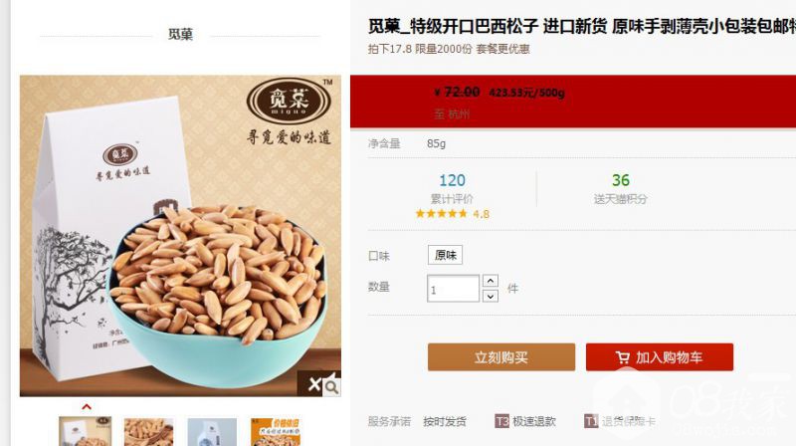796x446 pixels.
Task: Click the red up arrow above thumbnails
Action: pos(87,407)
